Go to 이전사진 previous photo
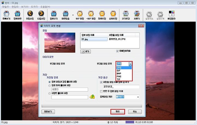This screenshot has height=125, width=197. 30,15
